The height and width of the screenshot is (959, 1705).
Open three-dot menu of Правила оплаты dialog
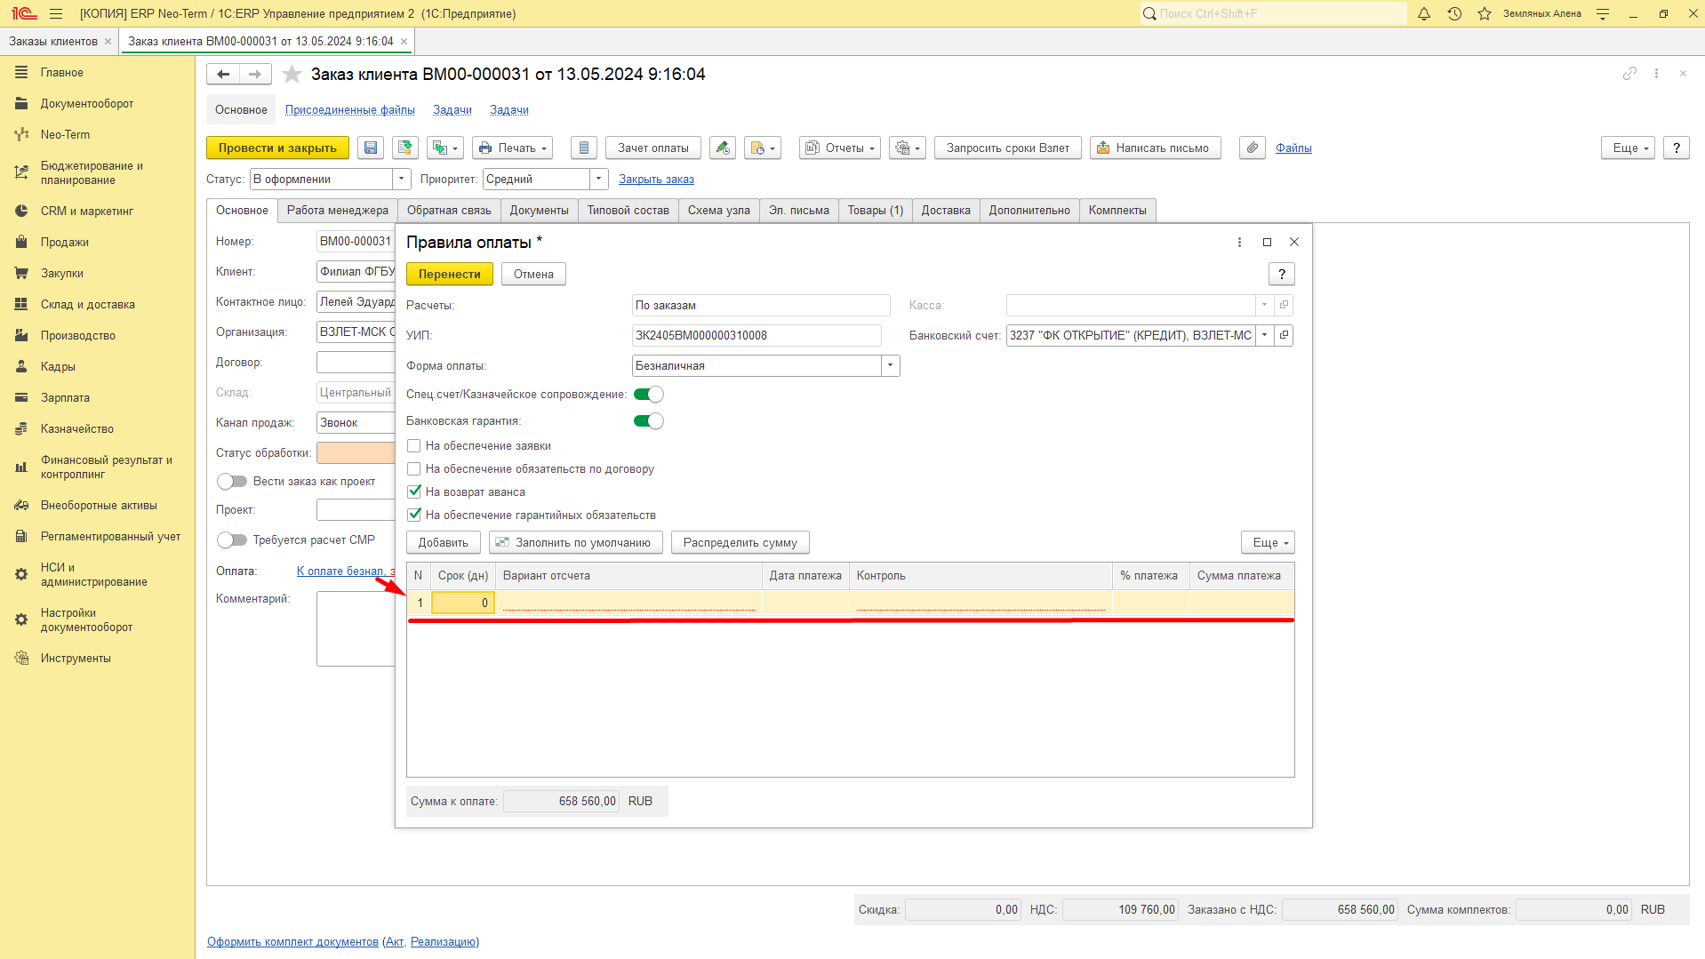pos(1239,243)
